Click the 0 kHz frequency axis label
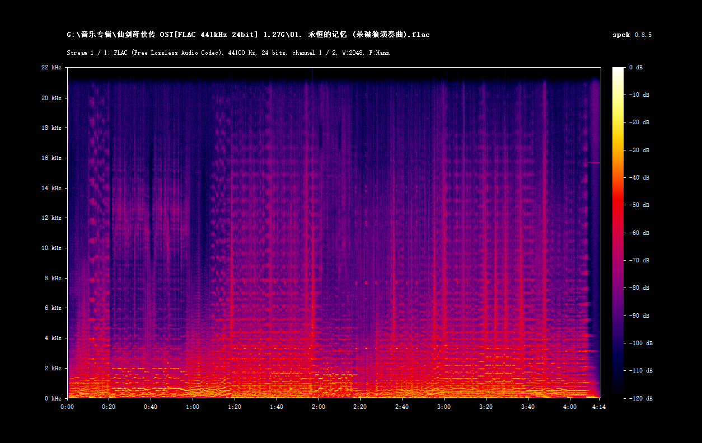This screenshot has height=443, width=702. (54, 398)
